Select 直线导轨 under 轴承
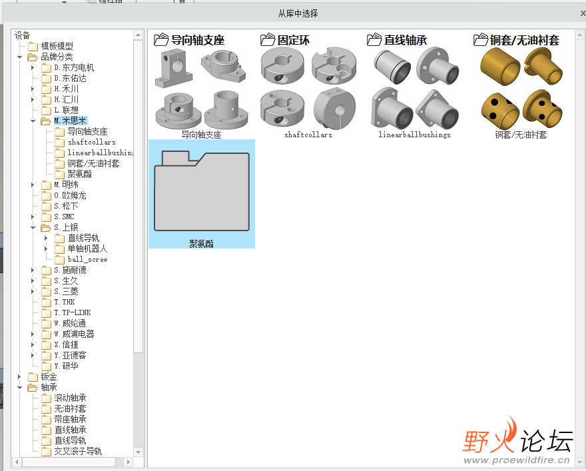Viewport: 586px width, 471px height. [71, 441]
